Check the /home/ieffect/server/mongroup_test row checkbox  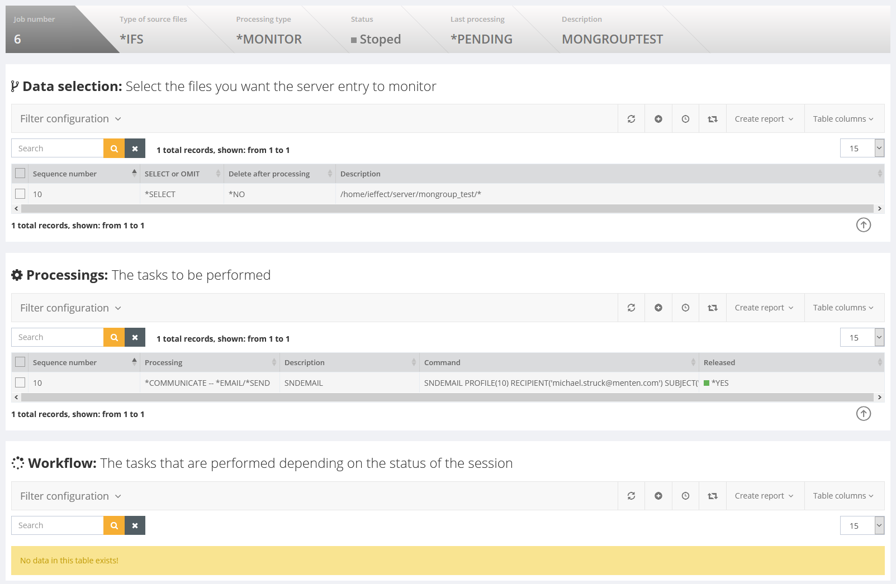coord(20,194)
